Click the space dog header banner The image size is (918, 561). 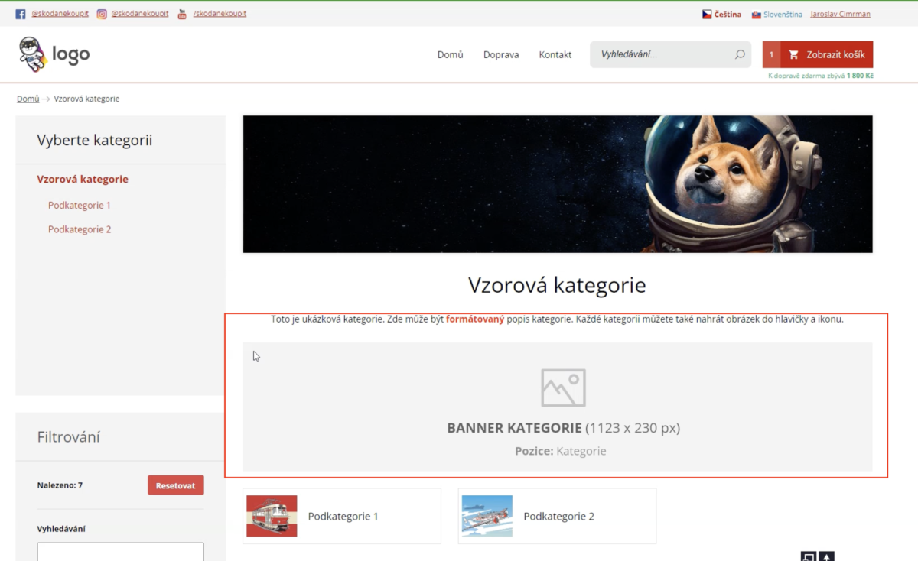pos(558,184)
